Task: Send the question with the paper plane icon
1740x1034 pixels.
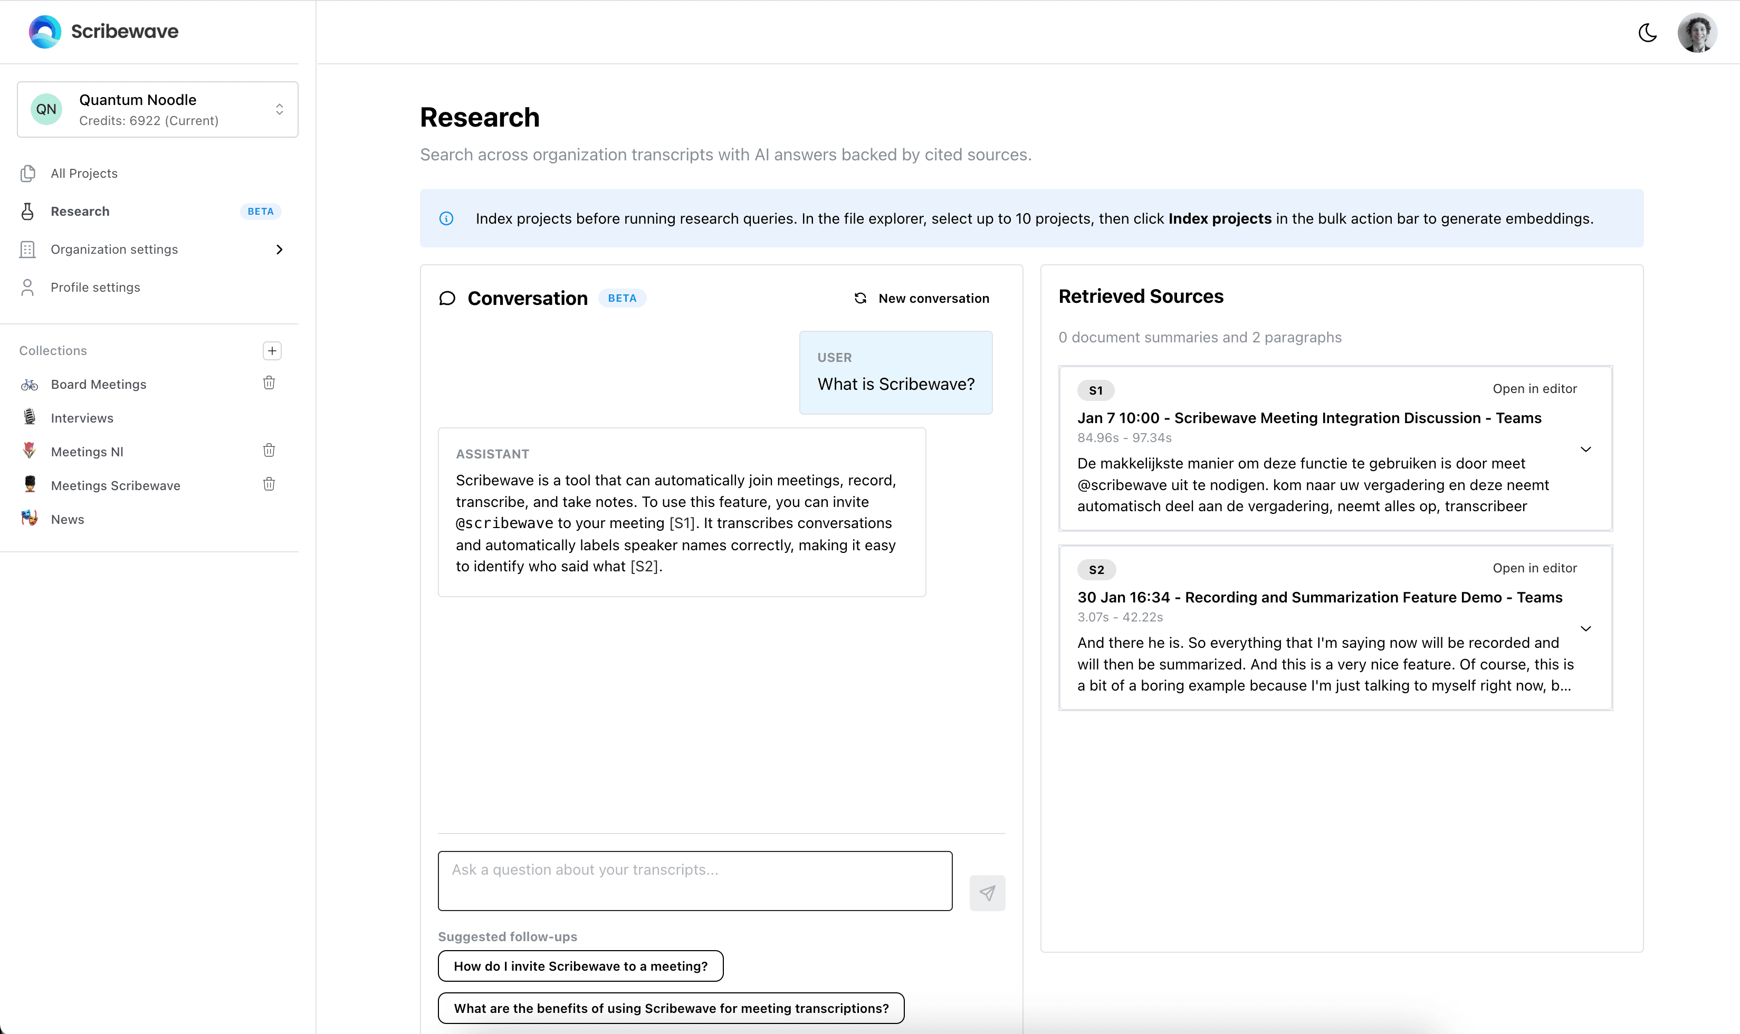Action: click(987, 893)
